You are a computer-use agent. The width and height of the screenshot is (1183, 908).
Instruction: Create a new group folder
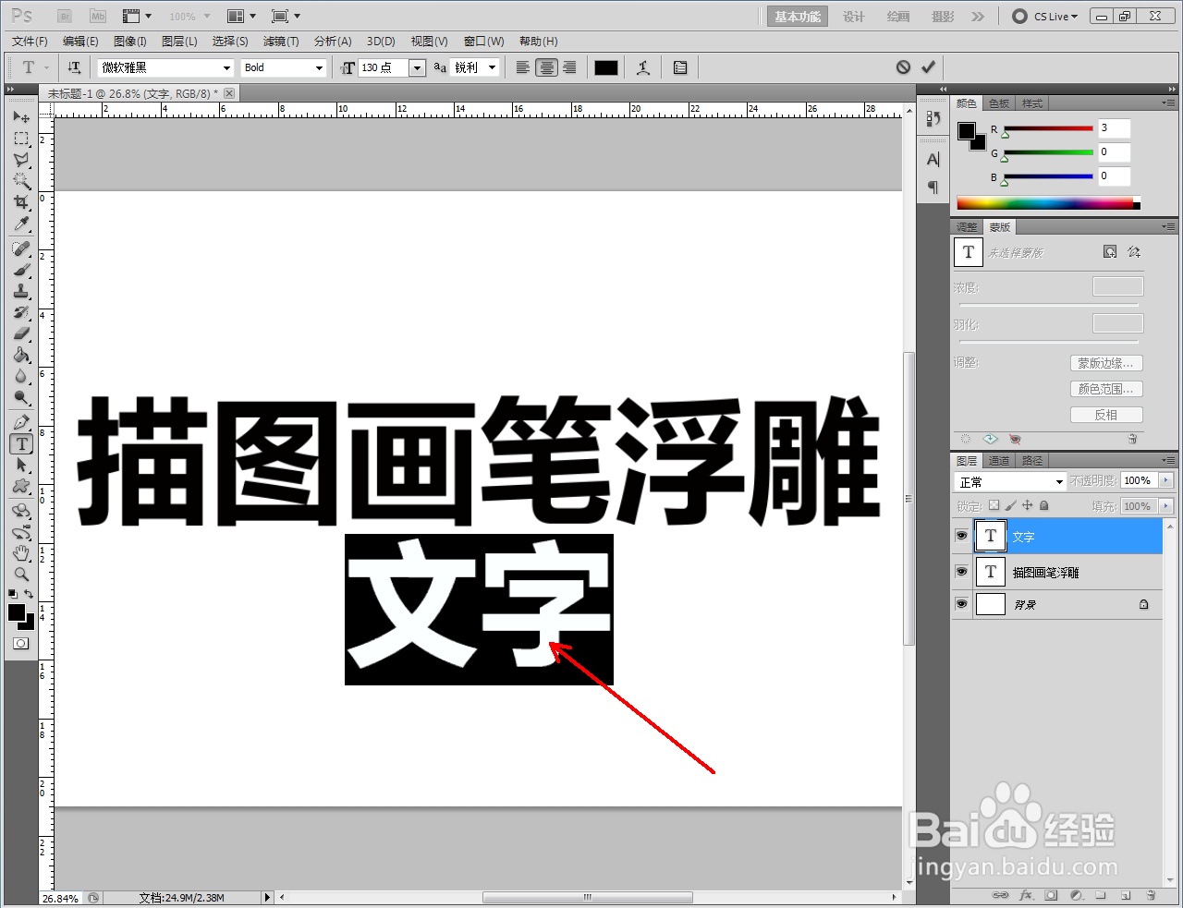pos(1101,895)
